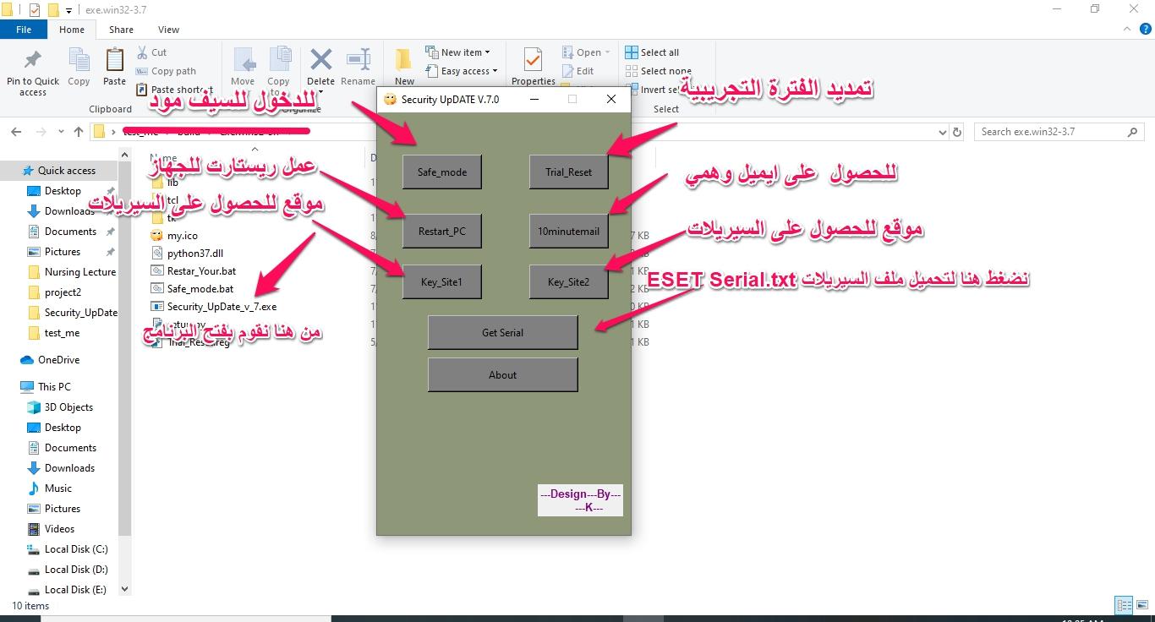Switch to the View ribbon tab
This screenshot has width=1155, height=622.
pyautogui.click(x=168, y=30)
